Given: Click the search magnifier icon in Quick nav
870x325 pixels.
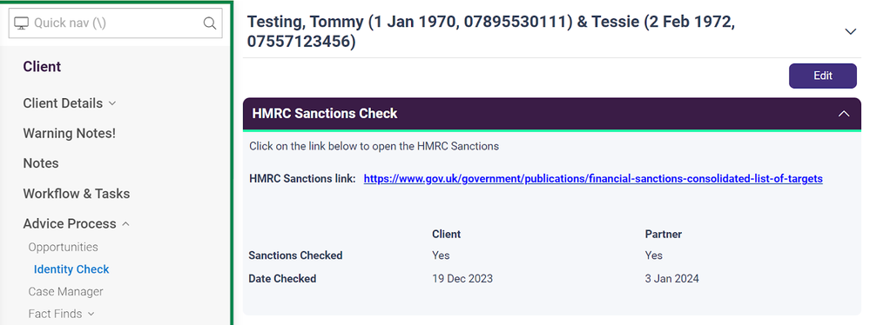Looking at the screenshot, I should [x=210, y=23].
